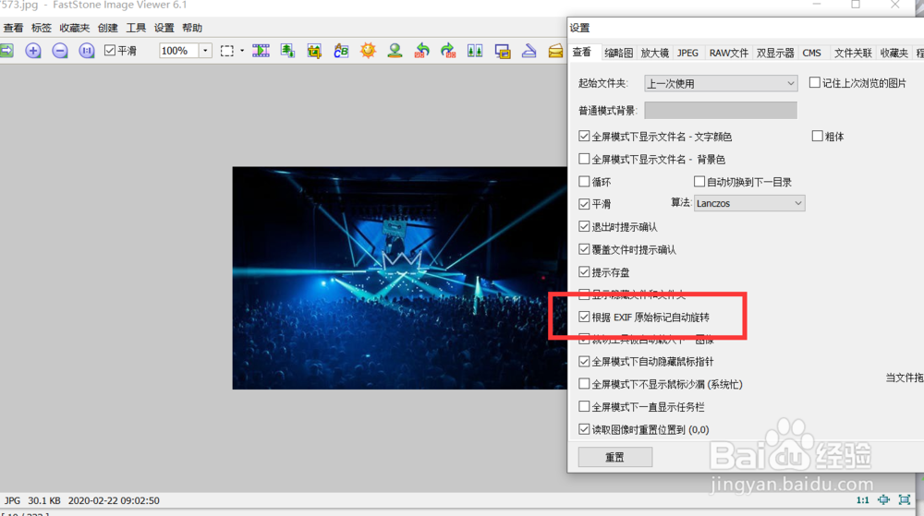
Task: Click the 1:1 indicator in status bar
Action: 862,500
